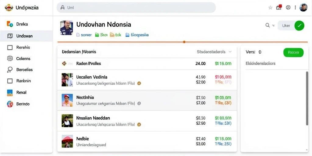The height and width of the screenshot is (156, 312).
Task: Expand the Stsdanstaderols dropdown
Action: pos(214,52)
